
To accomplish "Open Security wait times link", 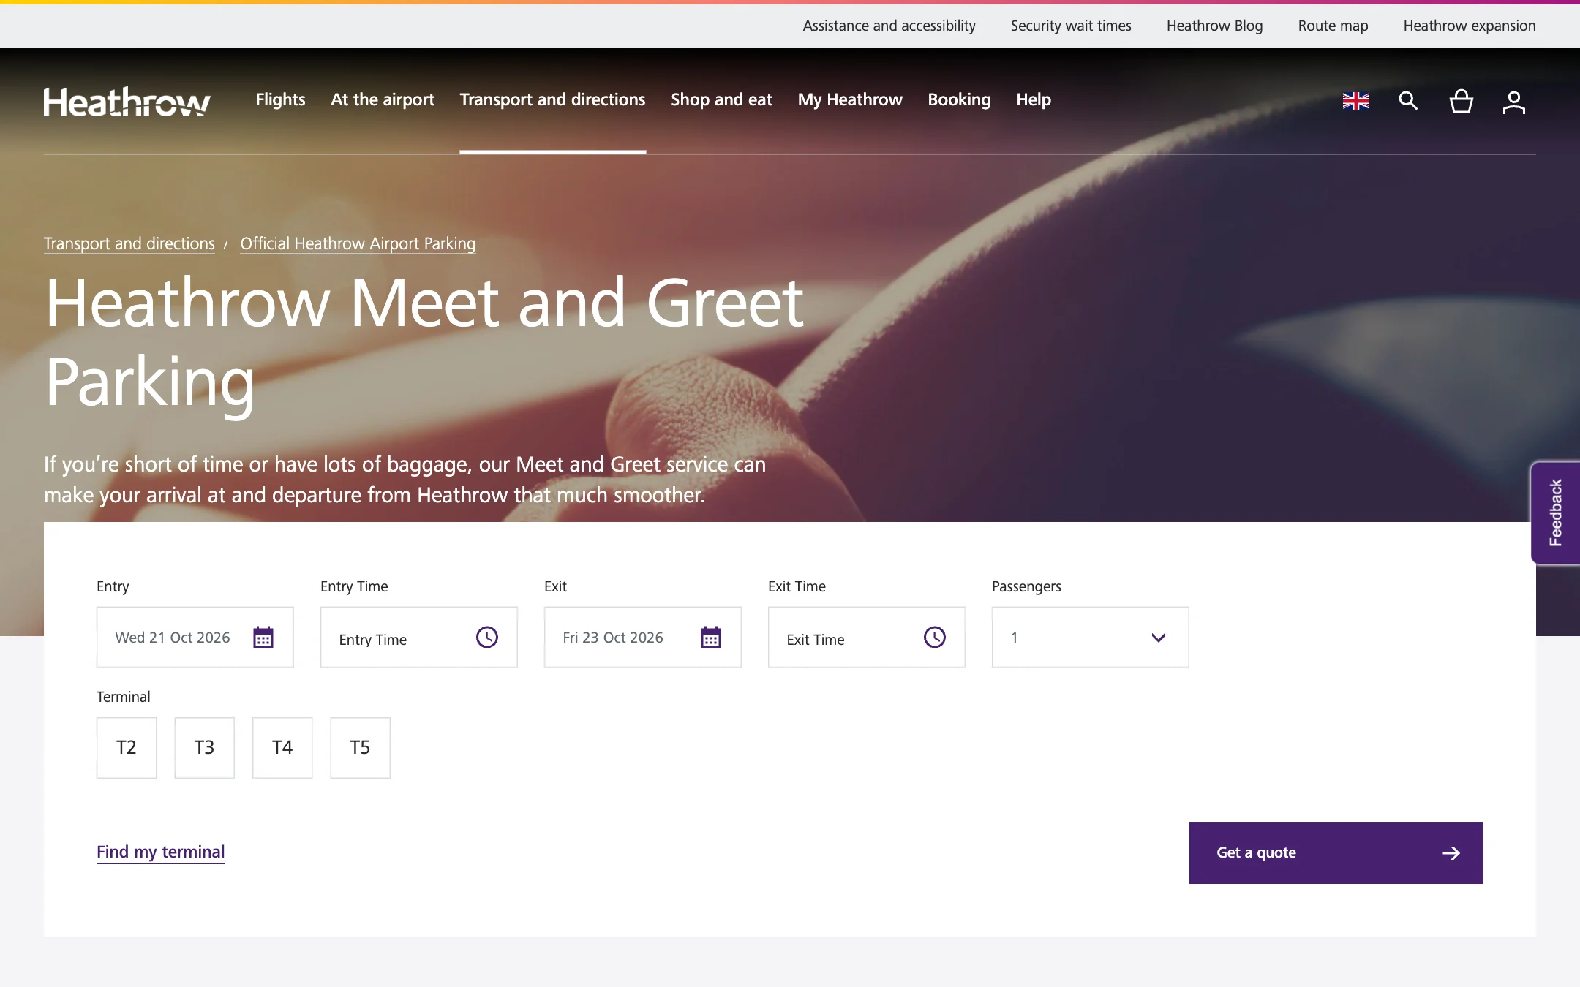I will coord(1071,26).
